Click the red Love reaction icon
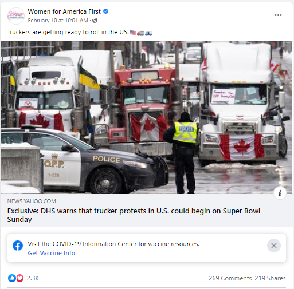Viewport: 294px width, 289px height. 19,278
